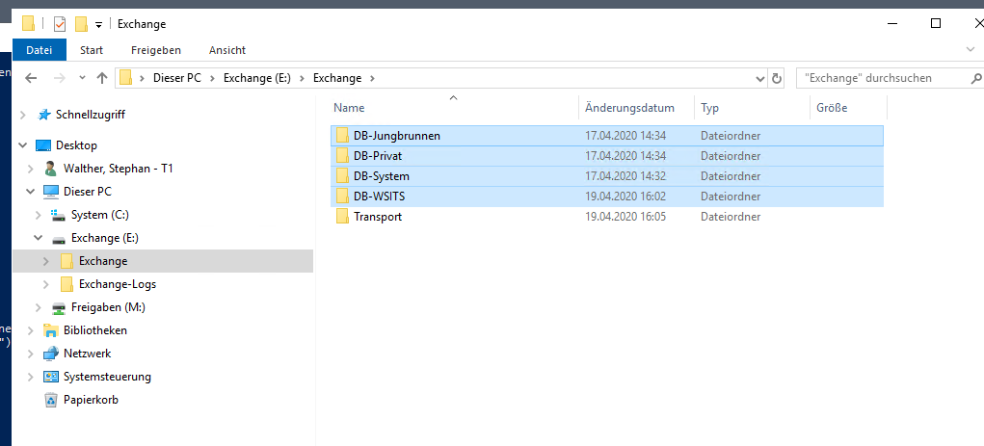This screenshot has width=984, height=446.
Task: Click the DB-Privat folder name
Action: click(378, 155)
